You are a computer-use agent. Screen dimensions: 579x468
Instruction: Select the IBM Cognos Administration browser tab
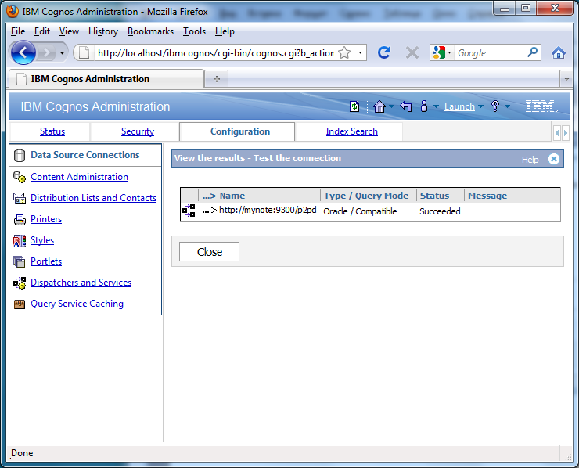tap(106, 79)
